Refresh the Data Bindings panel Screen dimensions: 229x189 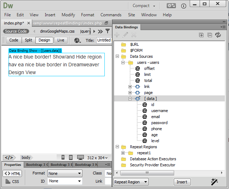coord(218,35)
